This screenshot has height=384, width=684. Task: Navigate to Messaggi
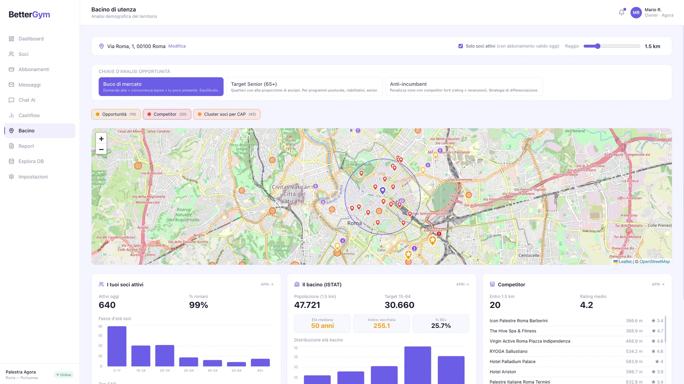[x=40, y=85]
